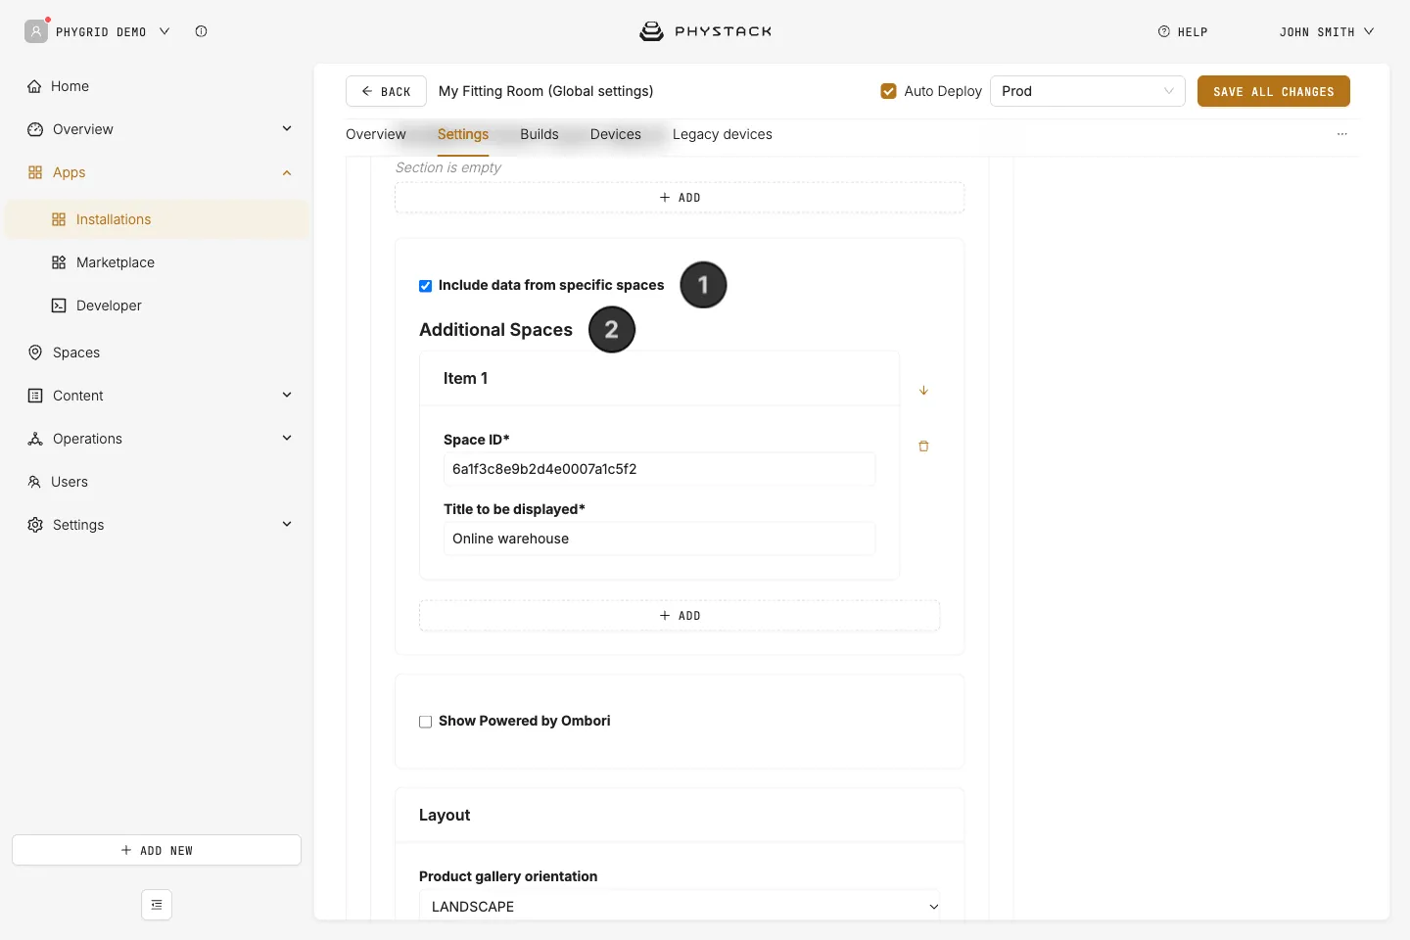The width and height of the screenshot is (1410, 940).
Task: Switch to the Devices tab
Action: coord(616,134)
